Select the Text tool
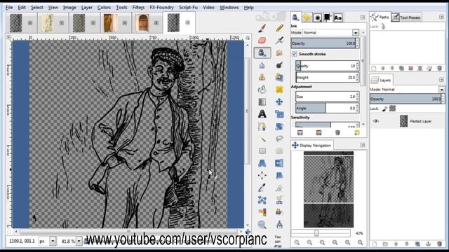Viewport: 449px width, 252px height. (x=262, y=114)
